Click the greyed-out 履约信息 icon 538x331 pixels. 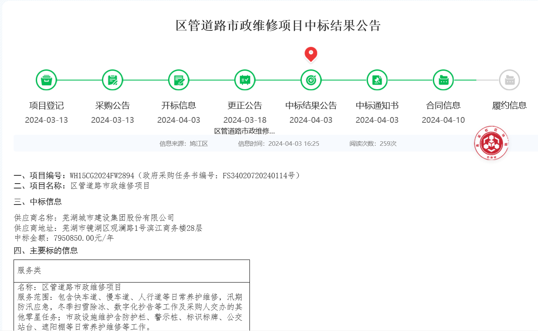coord(510,80)
